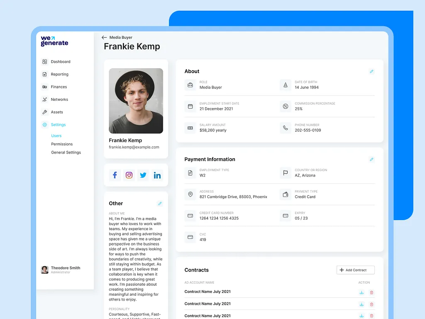Delete the second Contract Name July 2021
Viewport: 425px width, 319px height.
pos(371,304)
